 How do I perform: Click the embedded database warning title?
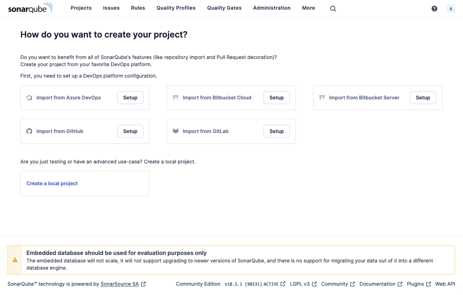point(116,253)
